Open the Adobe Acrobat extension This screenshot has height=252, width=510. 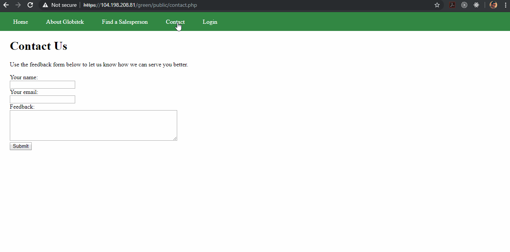[452, 5]
